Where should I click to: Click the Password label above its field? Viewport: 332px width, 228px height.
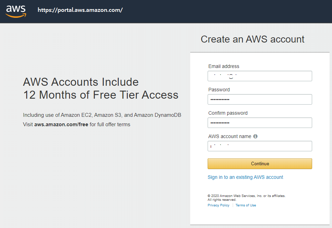click(219, 90)
